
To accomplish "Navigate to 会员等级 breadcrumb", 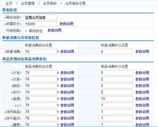I will pyautogui.click(x=50, y=3).
